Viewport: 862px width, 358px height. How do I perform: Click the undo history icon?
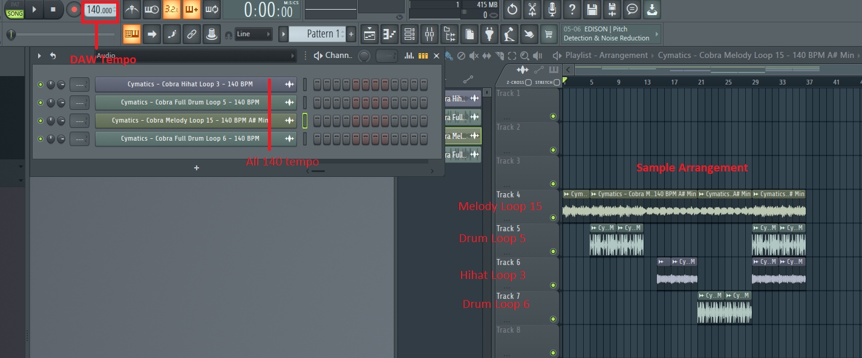[x=512, y=10]
